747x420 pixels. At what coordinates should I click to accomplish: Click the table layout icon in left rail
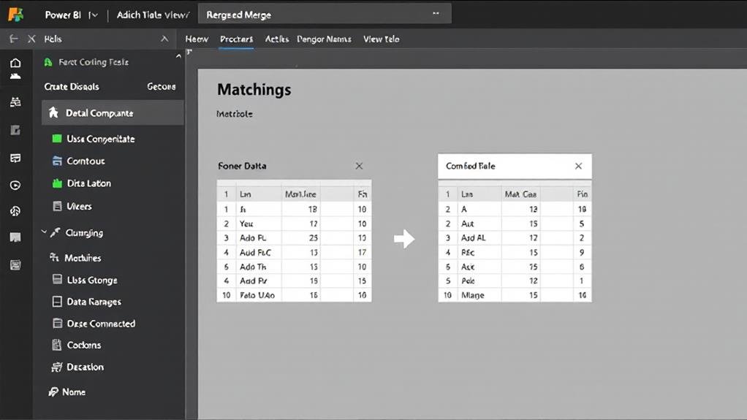[x=15, y=158]
